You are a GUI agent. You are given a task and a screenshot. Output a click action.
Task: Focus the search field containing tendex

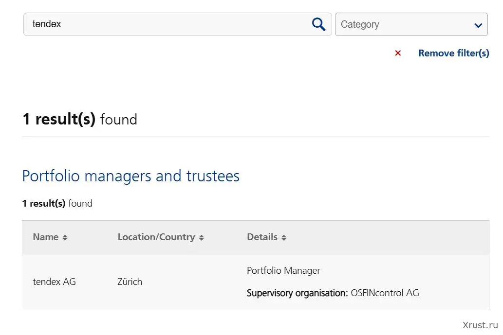(166, 24)
